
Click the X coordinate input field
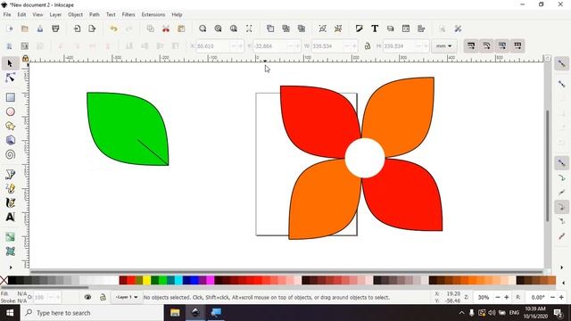214,46
